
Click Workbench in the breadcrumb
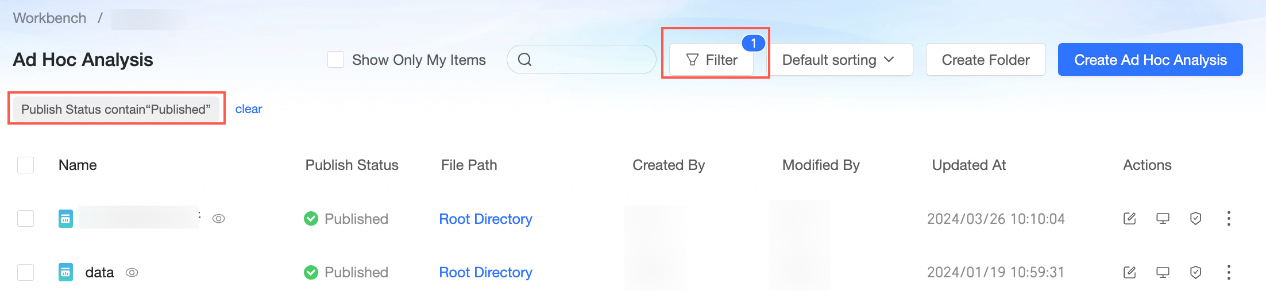(49, 18)
